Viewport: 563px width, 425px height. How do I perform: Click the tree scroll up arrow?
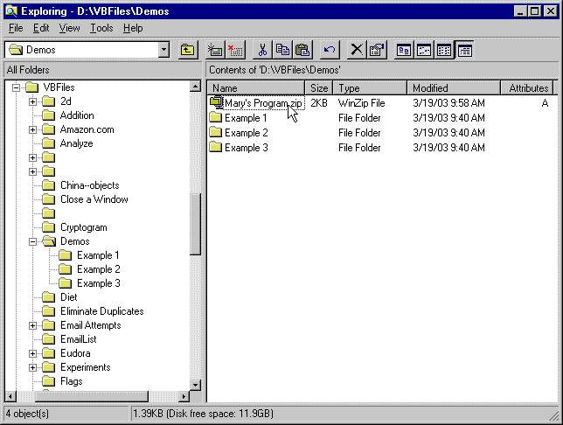(x=195, y=87)
